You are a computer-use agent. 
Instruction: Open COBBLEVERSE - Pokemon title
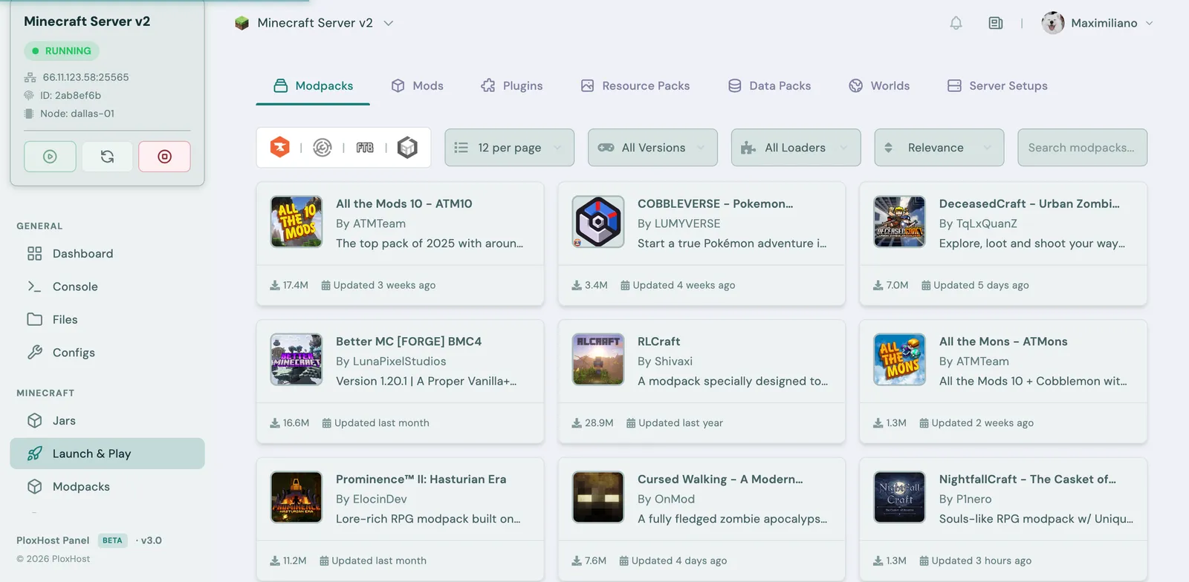(x=715, y=203)
